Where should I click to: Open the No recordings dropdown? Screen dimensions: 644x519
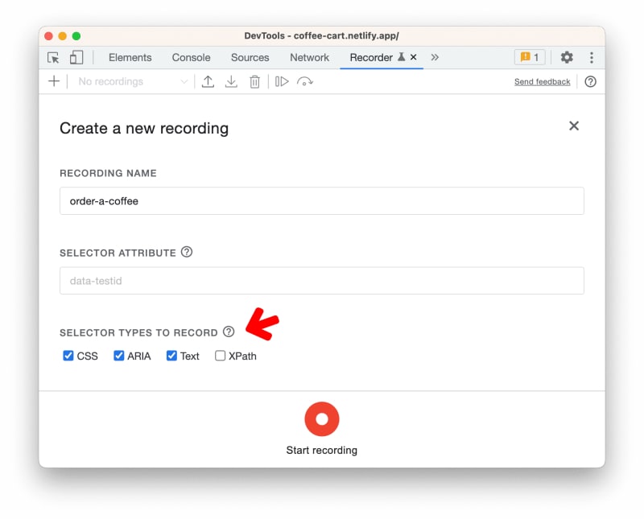133,81
